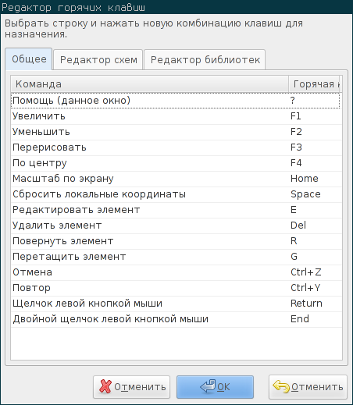
Task: Select the Увеличить row
Action: [x=176, y=116]
